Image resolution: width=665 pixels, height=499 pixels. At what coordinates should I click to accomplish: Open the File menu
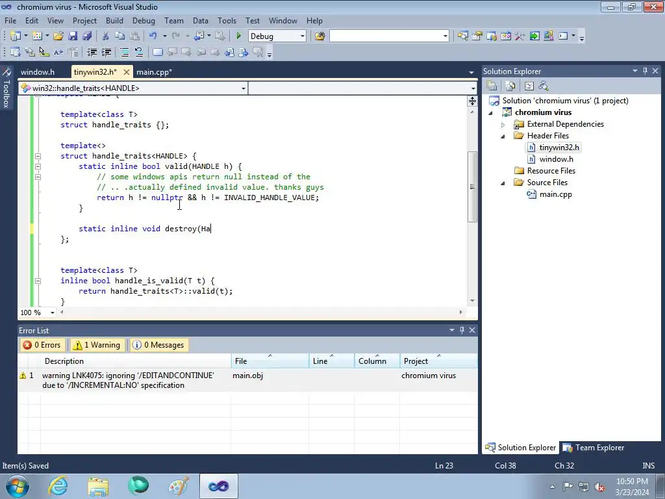point(10,20)
